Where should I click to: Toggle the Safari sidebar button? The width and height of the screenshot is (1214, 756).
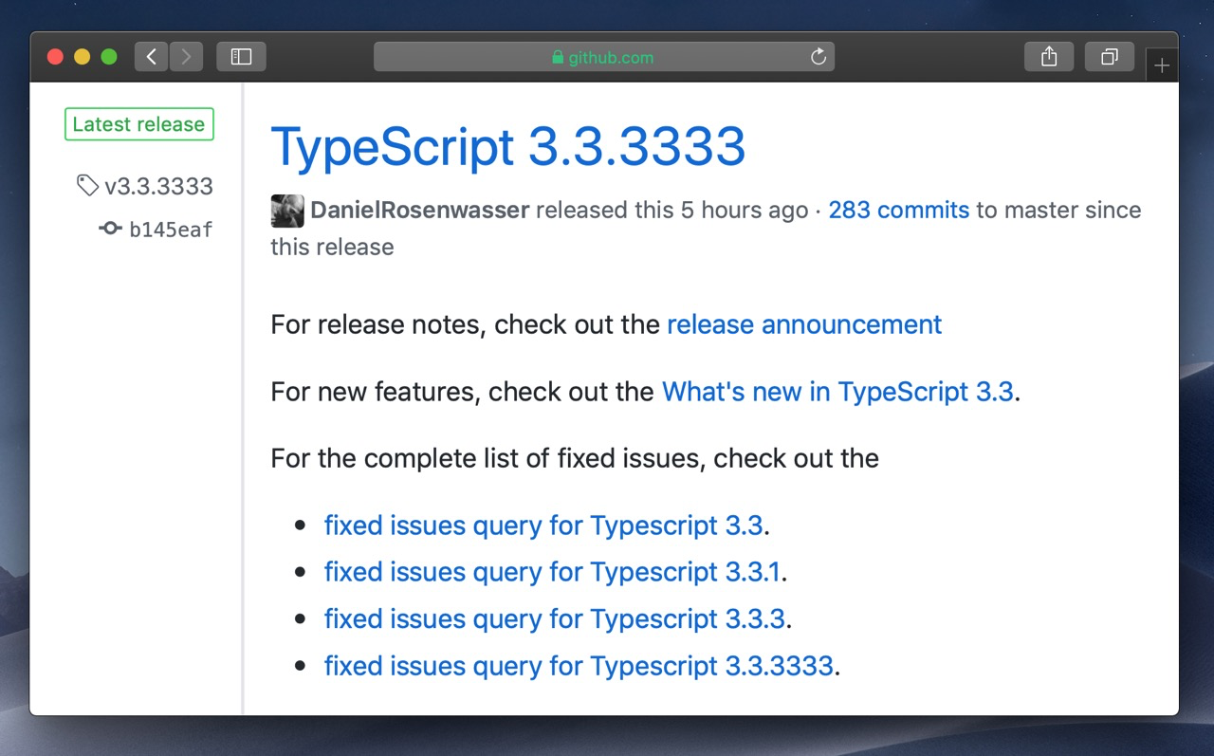(241, 57)
